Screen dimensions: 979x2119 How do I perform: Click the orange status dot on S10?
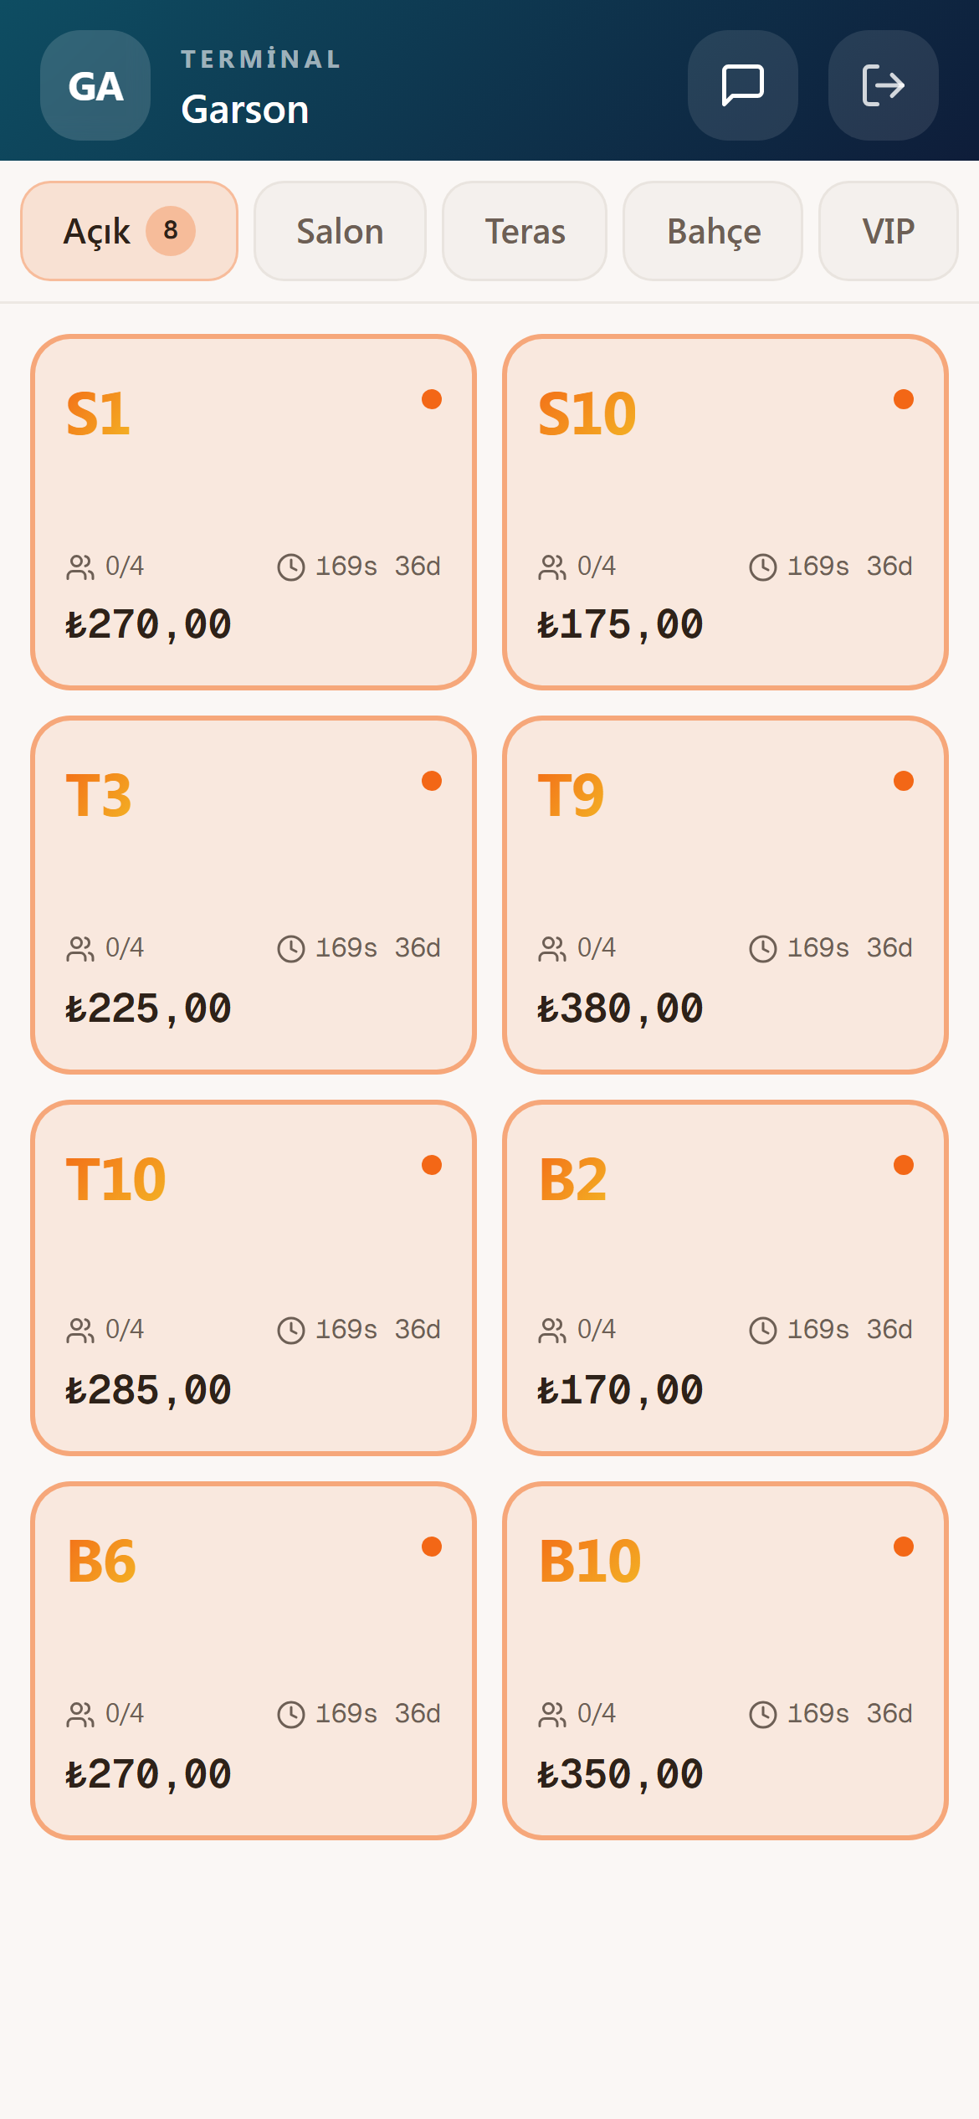click(x=904, y=399)
